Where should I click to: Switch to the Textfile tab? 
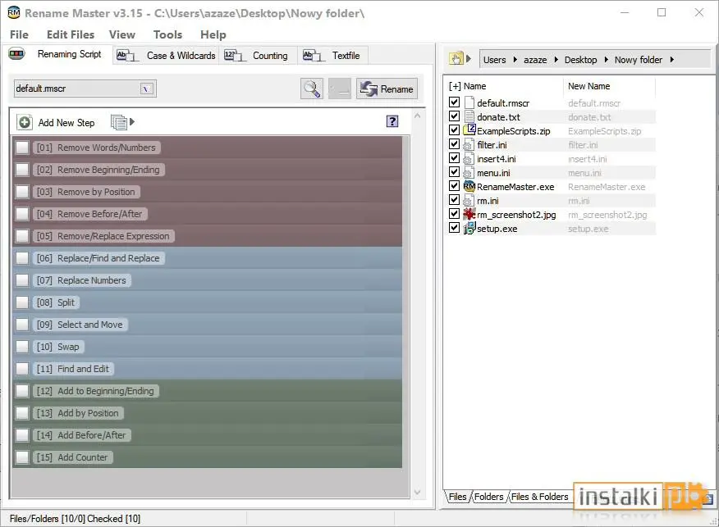[332, 56]
